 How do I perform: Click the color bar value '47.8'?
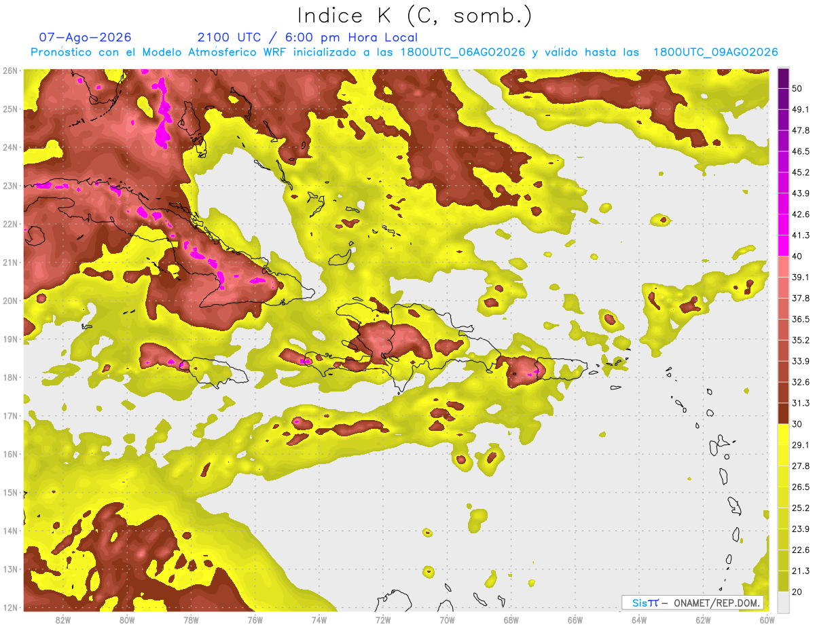click(x=801, y=130)
